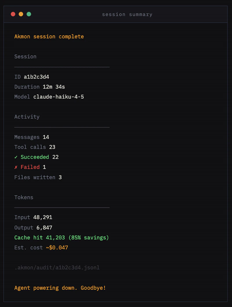The height and width of the screenshot is (307, 232).
Task: Click the Duration value 12m 34s
Action: click(x=54, y=87)
